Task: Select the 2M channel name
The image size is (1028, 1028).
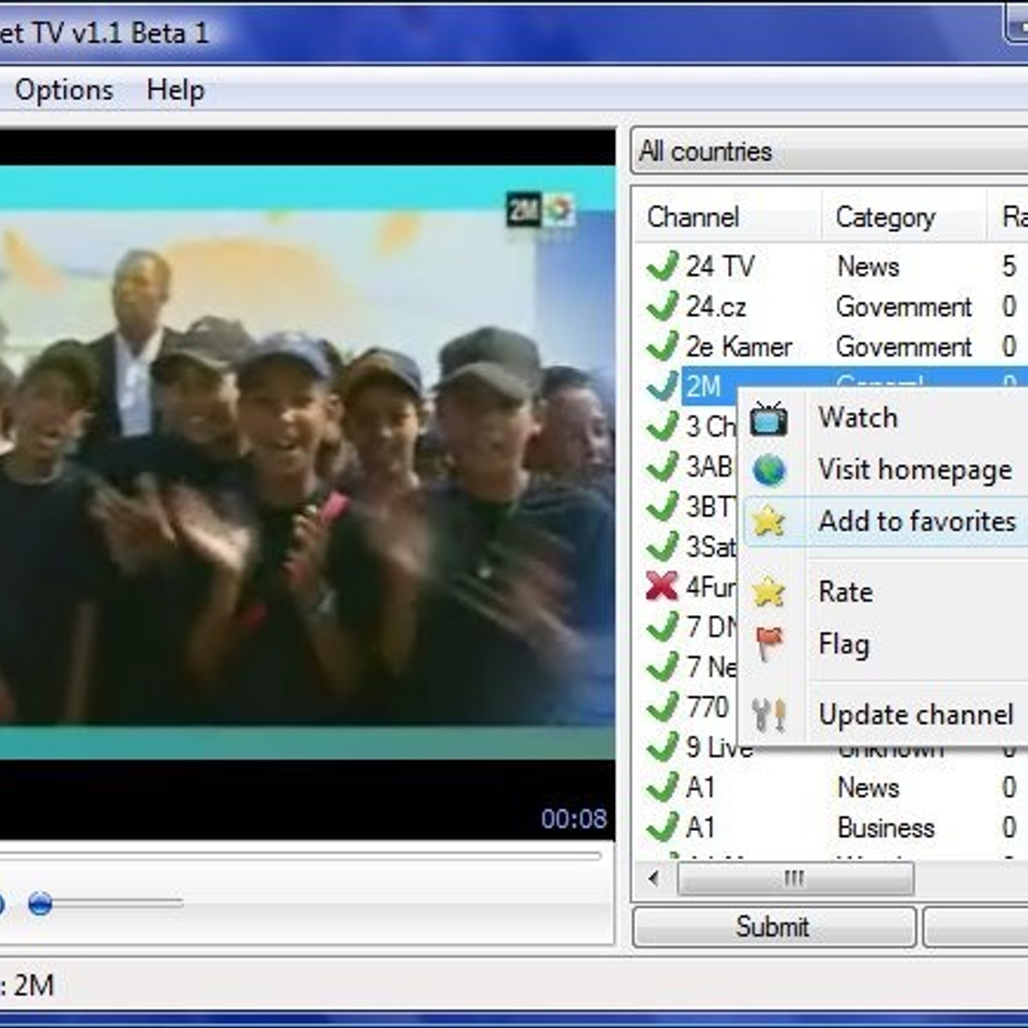Action: coord(703,386)
